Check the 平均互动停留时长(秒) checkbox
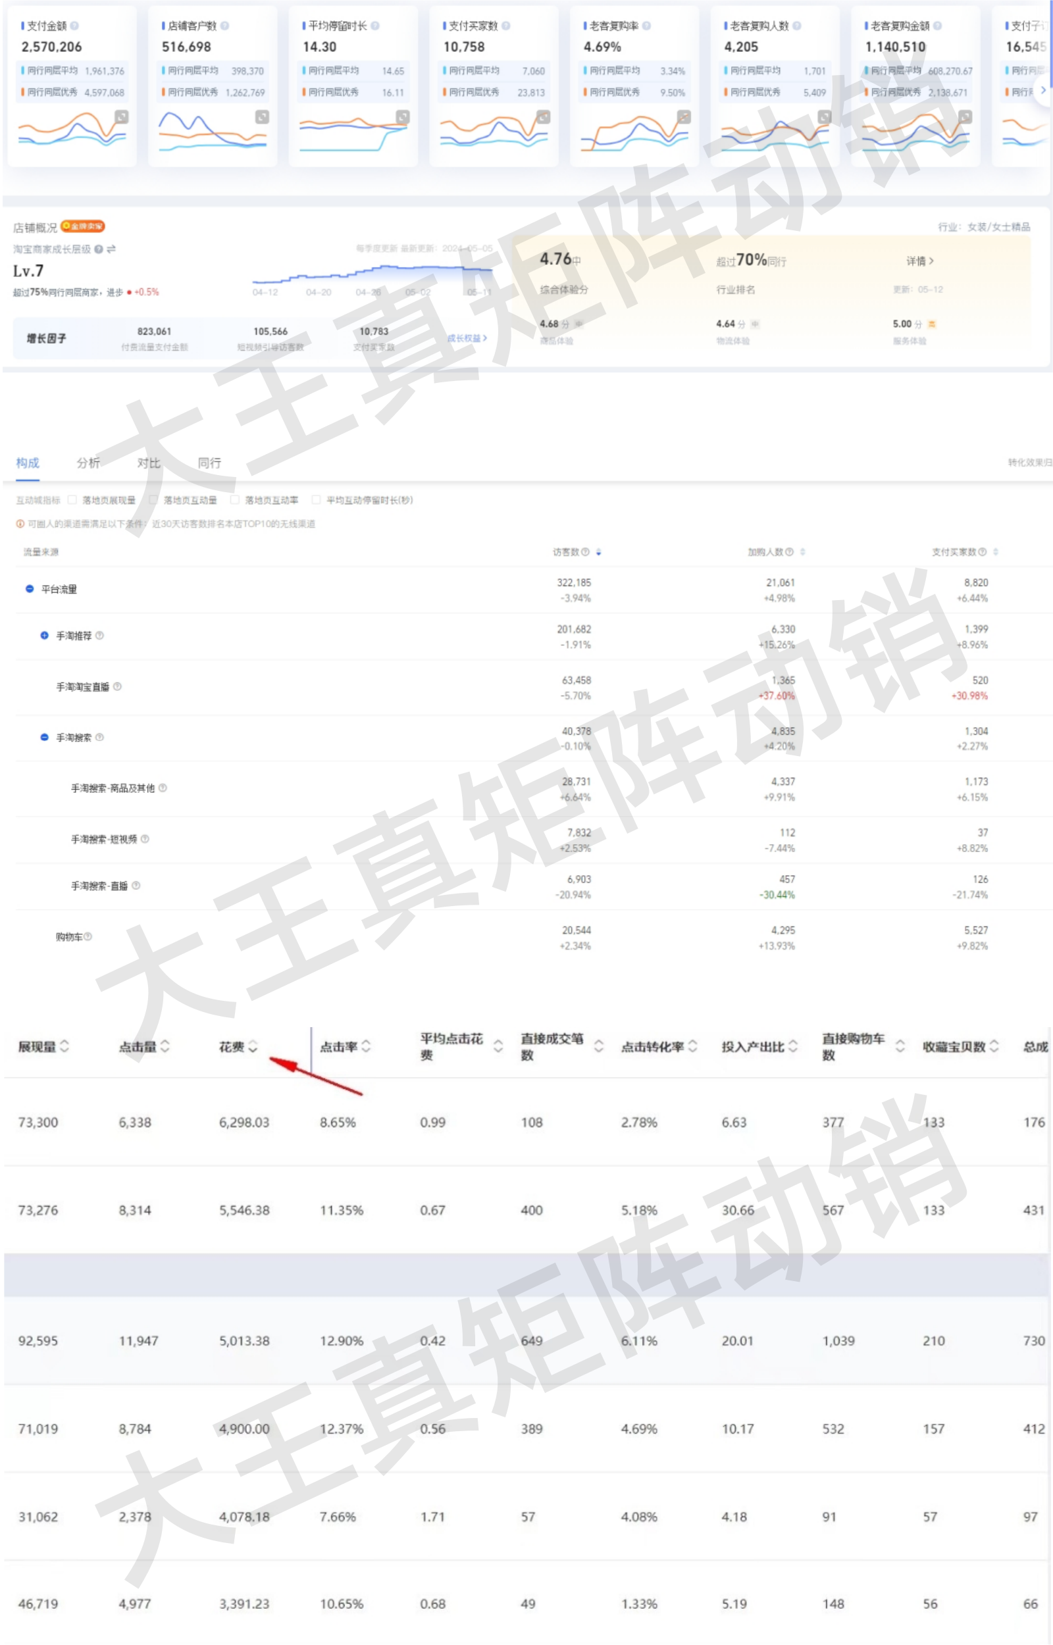This screenshot has width=1053, height=1645. click(316, 500)
